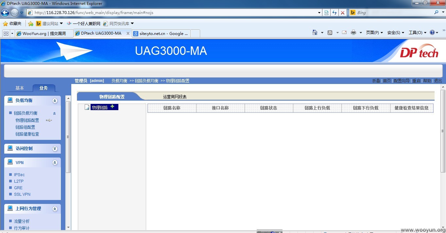
Task: Click the 帮助 help link
Action: [427, 81]
